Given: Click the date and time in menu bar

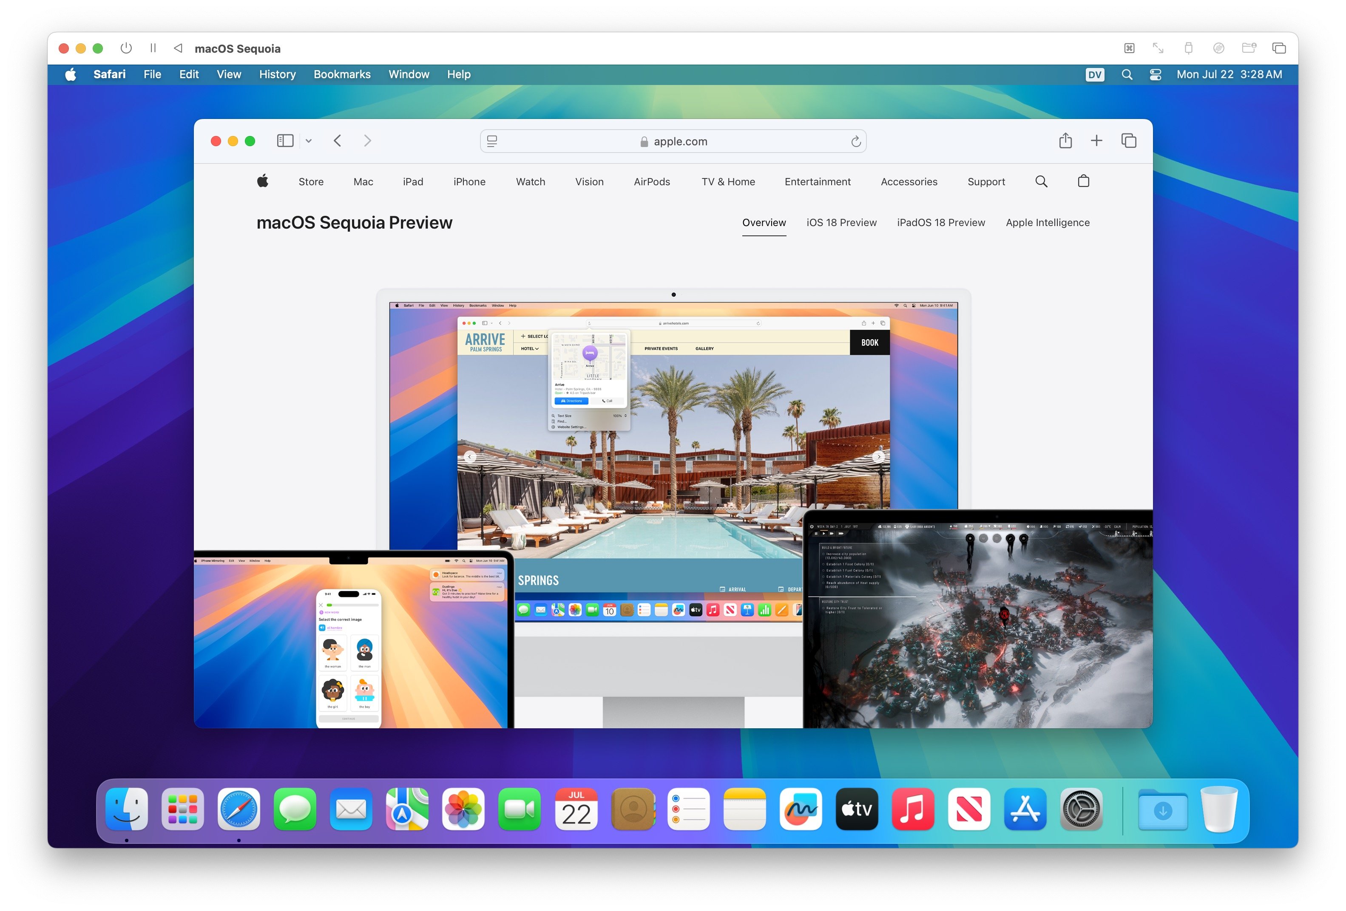Looking at the screenshot, I should pos(1229,74).
